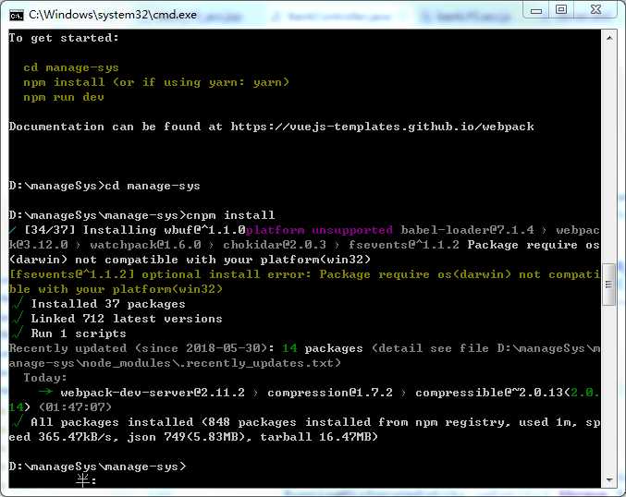Screen dimensions: 626x497
Task: Click the scrollbar up arrow
Action: pos(609,38)
